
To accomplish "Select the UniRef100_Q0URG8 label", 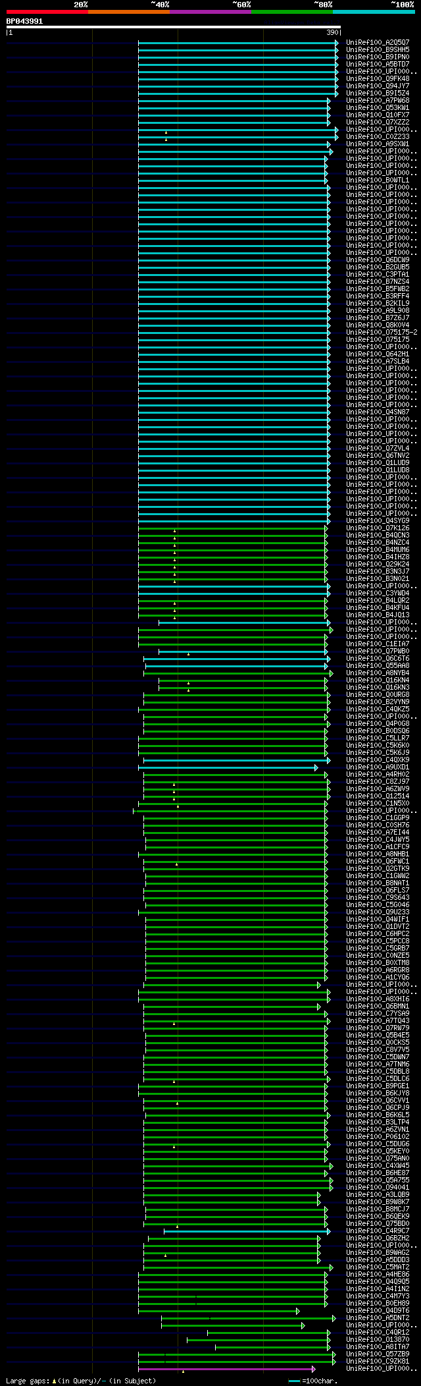I will [378, 694].
